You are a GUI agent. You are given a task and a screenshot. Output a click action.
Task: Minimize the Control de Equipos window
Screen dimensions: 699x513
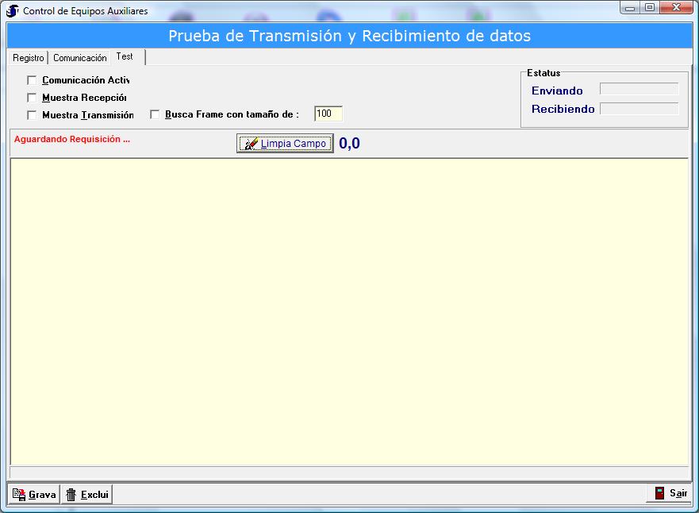coord(630,8)
